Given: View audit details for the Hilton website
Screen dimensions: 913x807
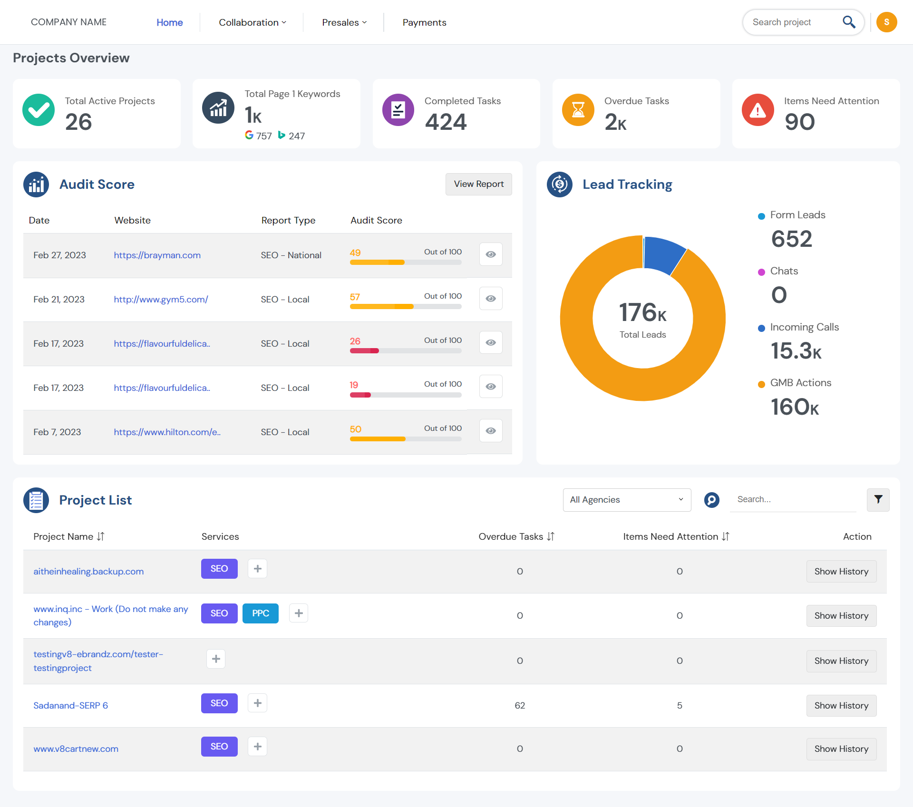Looking at the screenshot, I should [490, 430].
